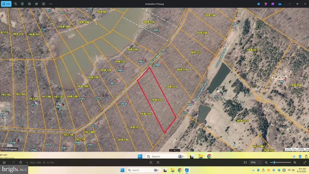
Task: Open Google Chrome from the taskbar
Action: 180,170
